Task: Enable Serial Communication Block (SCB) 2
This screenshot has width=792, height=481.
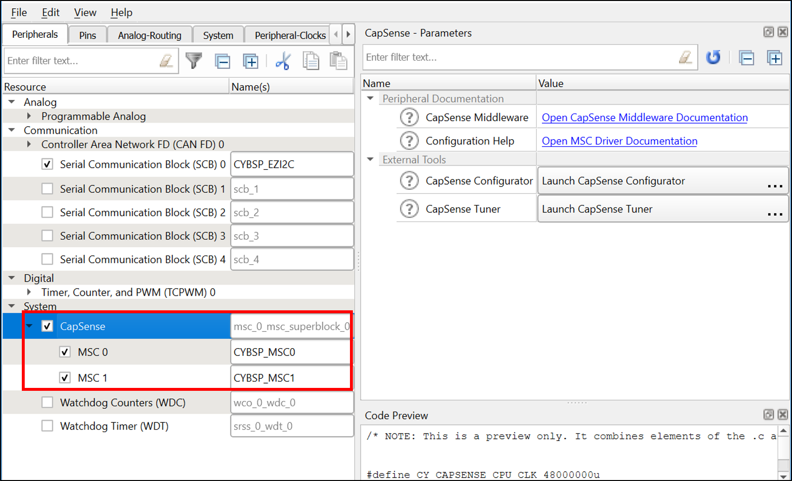Action: tap(47, 212)
